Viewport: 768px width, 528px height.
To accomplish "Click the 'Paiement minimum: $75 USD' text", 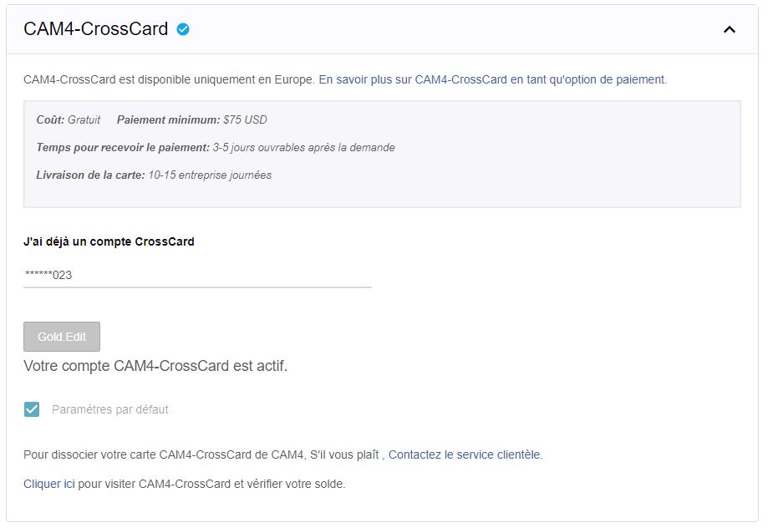I will click(192, 119).
